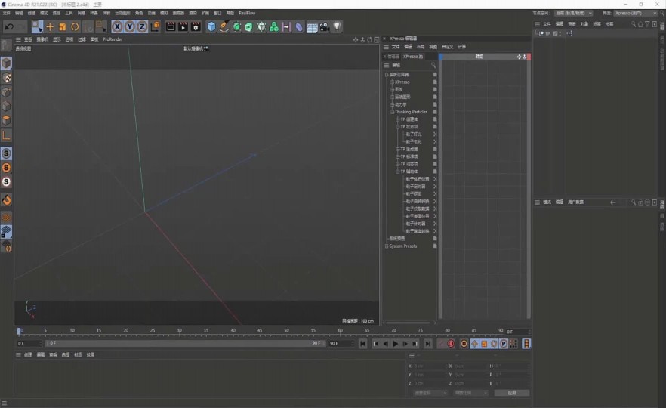The image size is (666, 408).
Task: Toggle Rotation keyframe recording
Action: pos(494,343)
